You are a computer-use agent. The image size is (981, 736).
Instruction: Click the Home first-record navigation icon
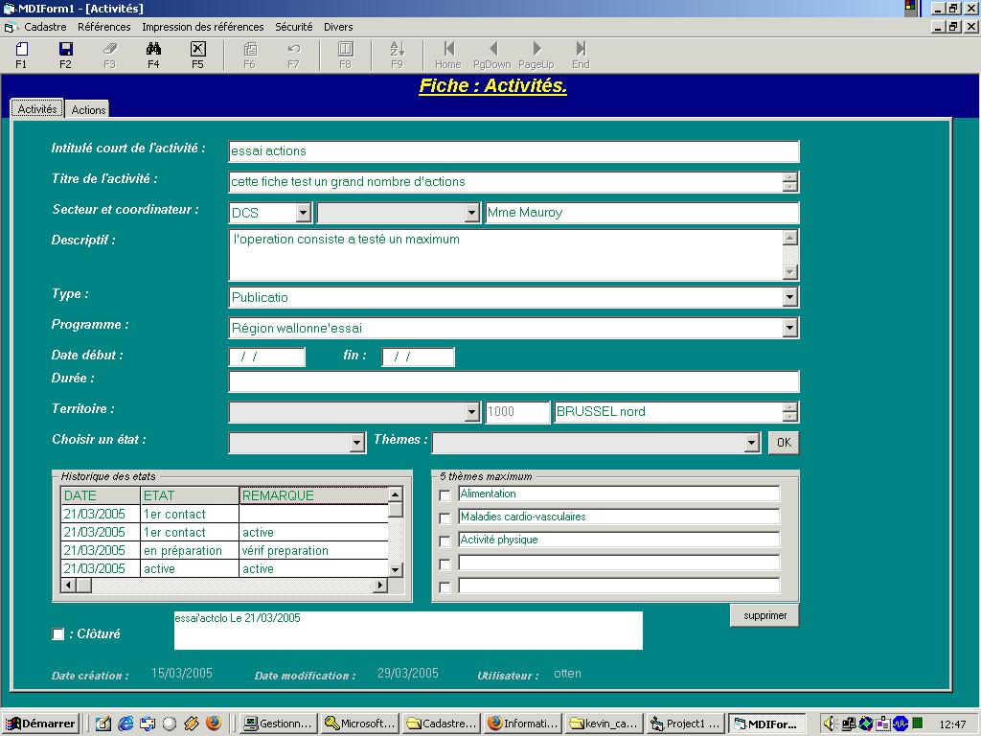click(x=448, y=50)
